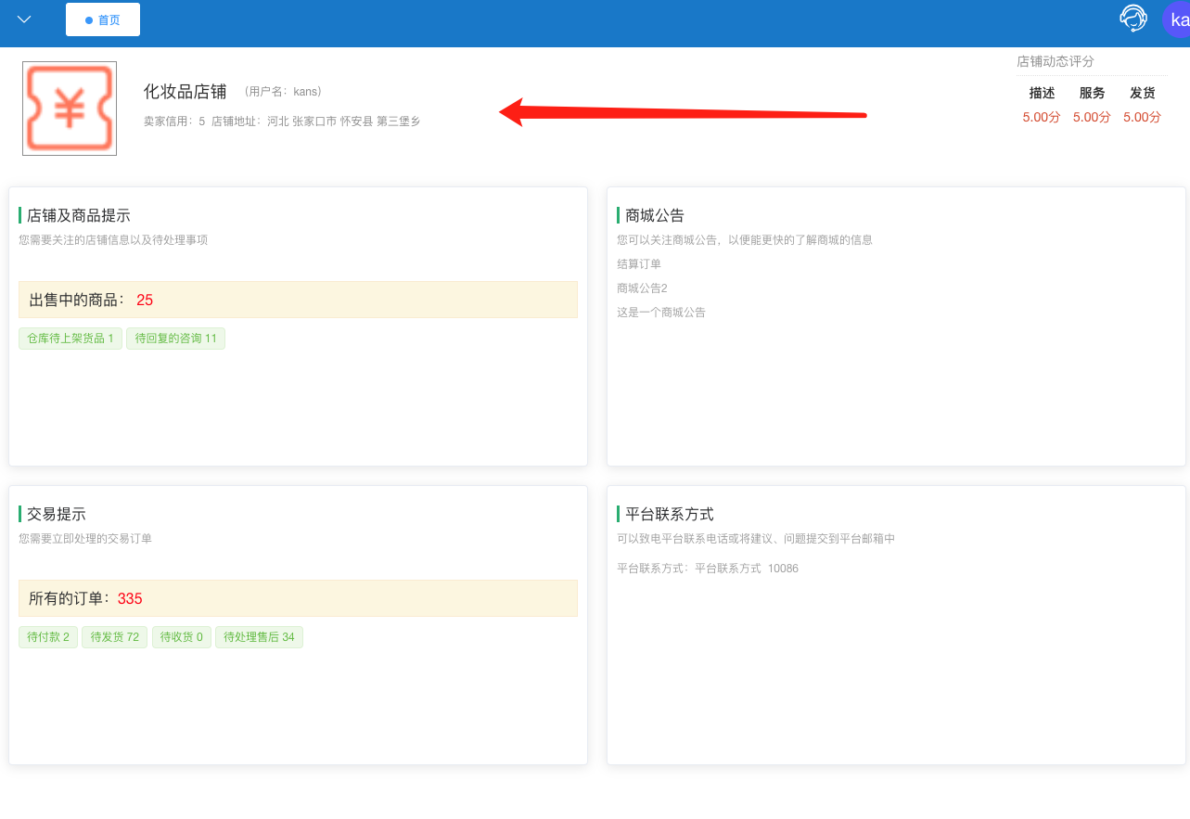Screen dimensions: 1190x819
Task: Open the customer service headset icon
Action: pyautogui.click(x=1133, y=19)
